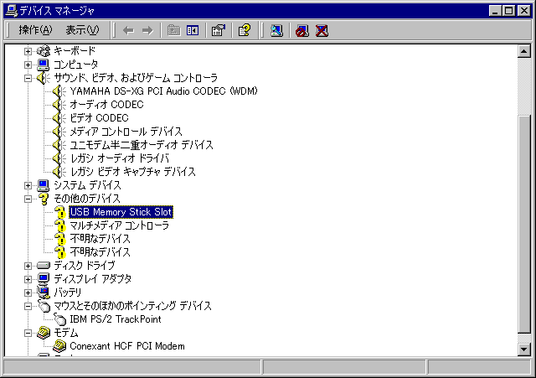
Task: Collapse the その他のデバイス node
Action: pyautogui.click(x=28, y=199)
